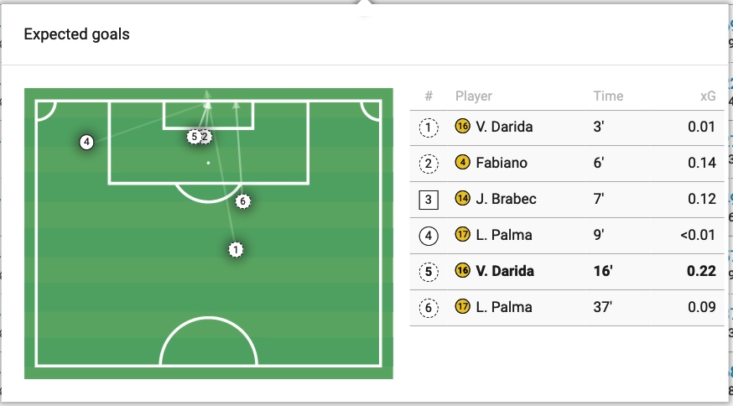Click L. Palma in the 9' row
This screenshot has height=406, width=733.
click(x=503, y=235)
